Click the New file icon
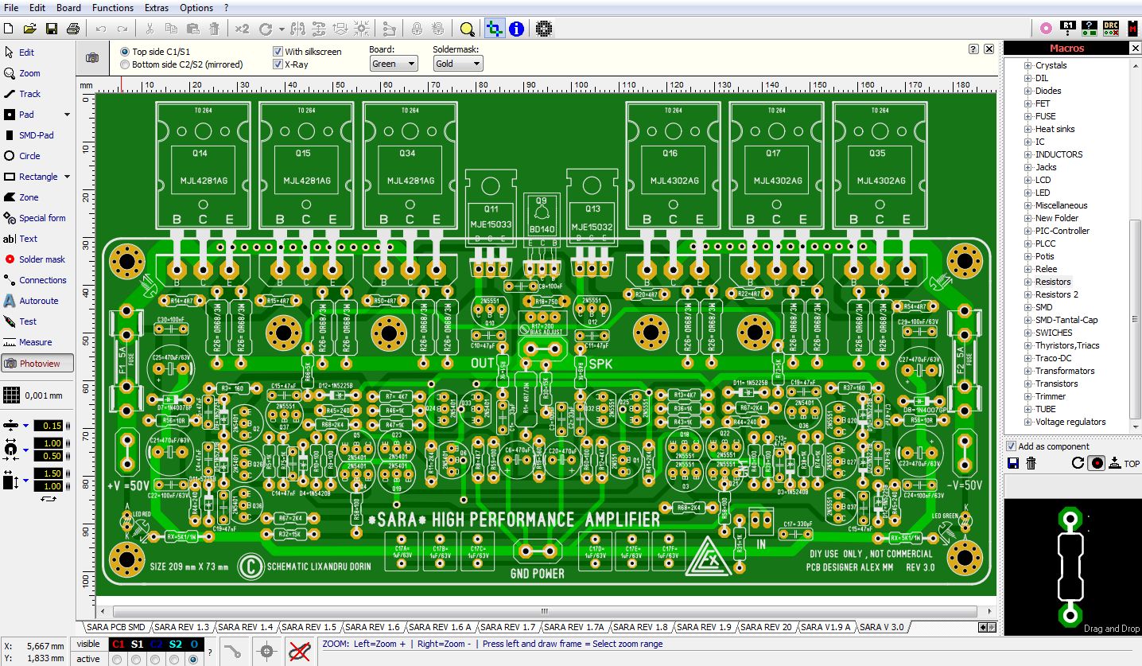Screen dimensions: 1142x666 coord(9,29)
